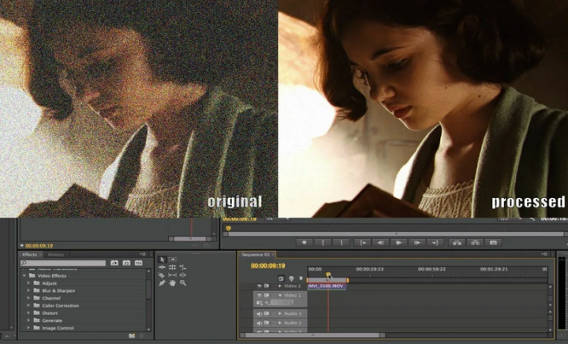Image resolution: width=568 pixels, height=344 pixels.
Task: Click the Lift button
Action: pos(457,242)
